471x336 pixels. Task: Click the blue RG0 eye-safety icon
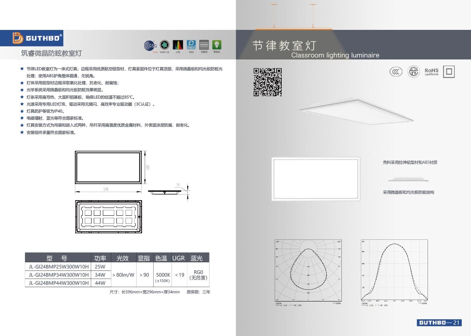[x=191, y=44]
